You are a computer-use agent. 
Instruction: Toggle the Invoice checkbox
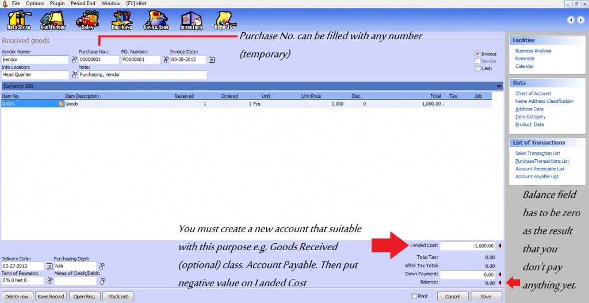(x=477, y=54)
